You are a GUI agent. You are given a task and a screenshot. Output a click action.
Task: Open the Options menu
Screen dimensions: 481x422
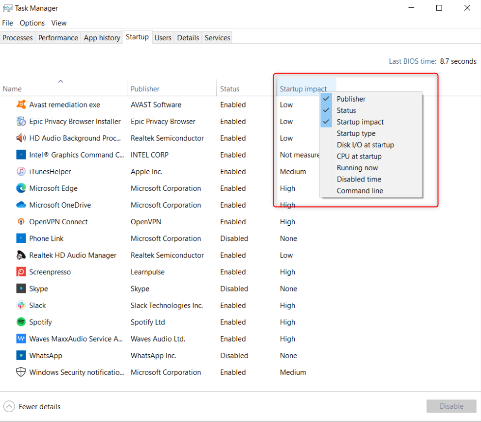pos(32,23)
